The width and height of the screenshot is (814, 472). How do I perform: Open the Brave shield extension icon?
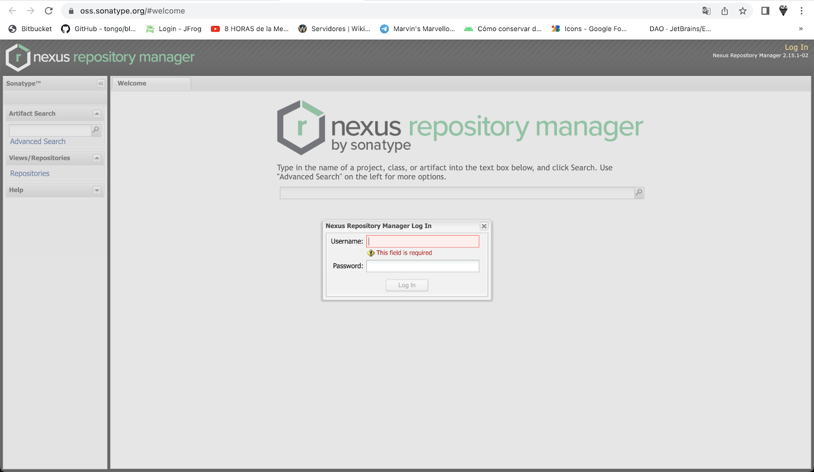(783, 11)
